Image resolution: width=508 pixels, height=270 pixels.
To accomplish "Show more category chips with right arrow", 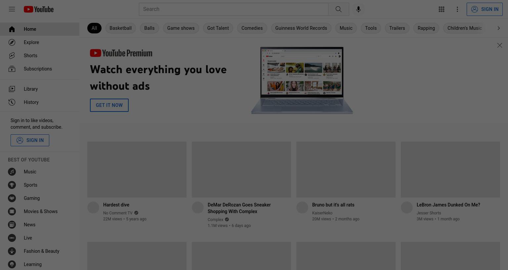I will (x=499, y=28).
